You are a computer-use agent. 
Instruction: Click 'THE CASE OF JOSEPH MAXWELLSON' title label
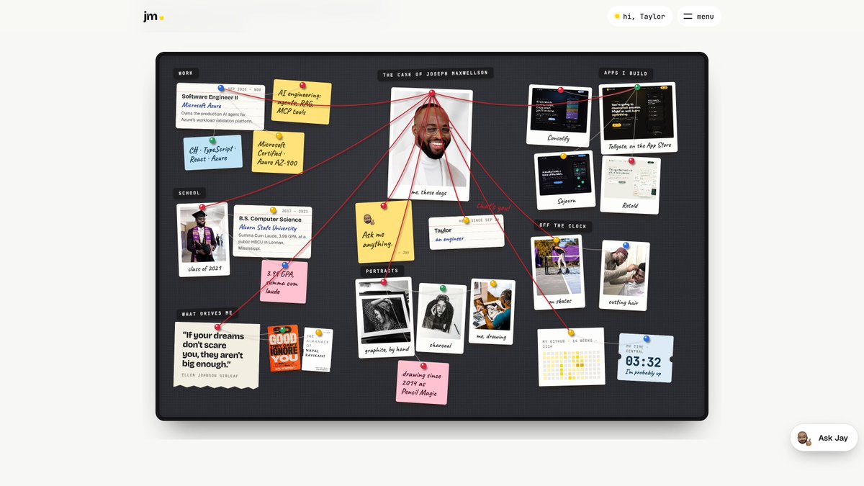(x=436, y=74)
